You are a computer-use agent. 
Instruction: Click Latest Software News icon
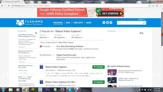[x=108, y=66]
